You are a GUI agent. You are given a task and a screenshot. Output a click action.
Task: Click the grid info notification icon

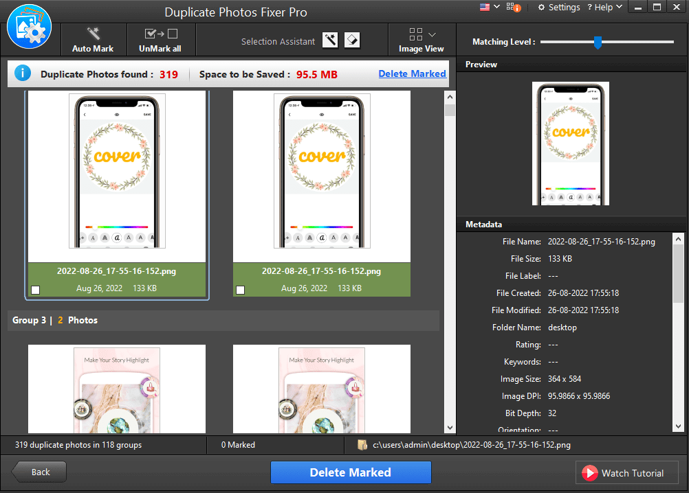tap(512, 8)
